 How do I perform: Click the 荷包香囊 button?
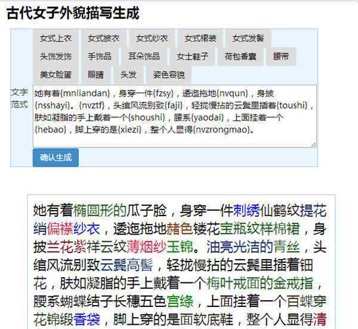[240, 57]
